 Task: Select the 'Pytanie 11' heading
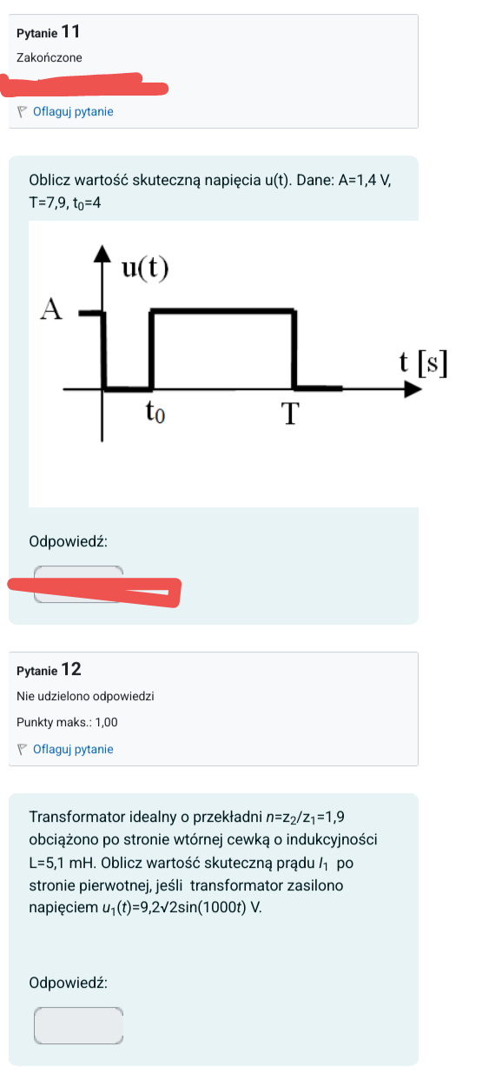click(49, 33)
